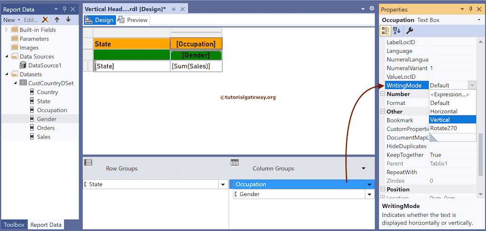The image size is (486, 231).
Task: Click the Edit button in Report Data
Action: 31,20
